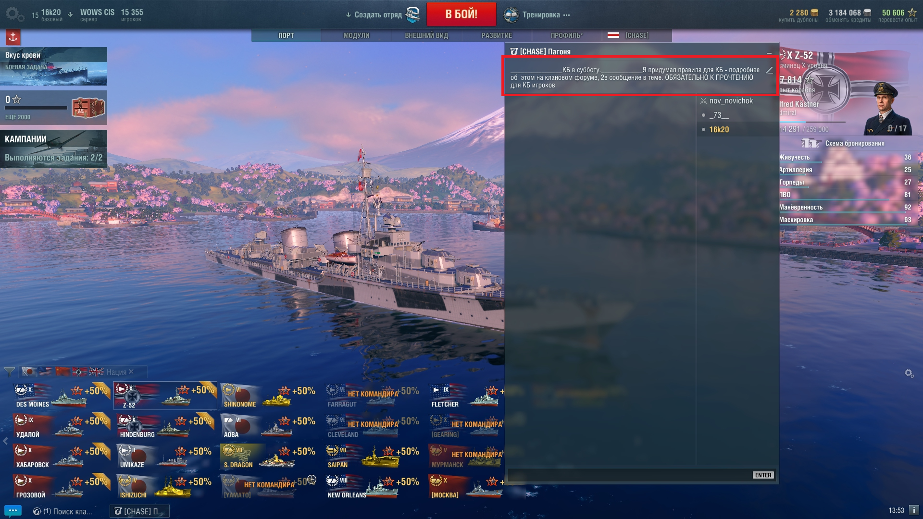
Task: Open the armor scheme viewer icon
Action: click(x=811, y=143)
